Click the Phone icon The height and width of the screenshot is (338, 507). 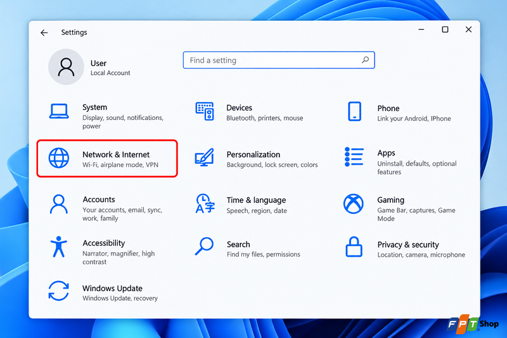click(x=354, y=111)
